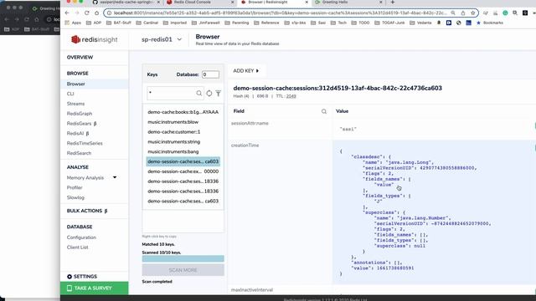Click the share icon in address bar
536x301 pixels.
tap(463, 13)
